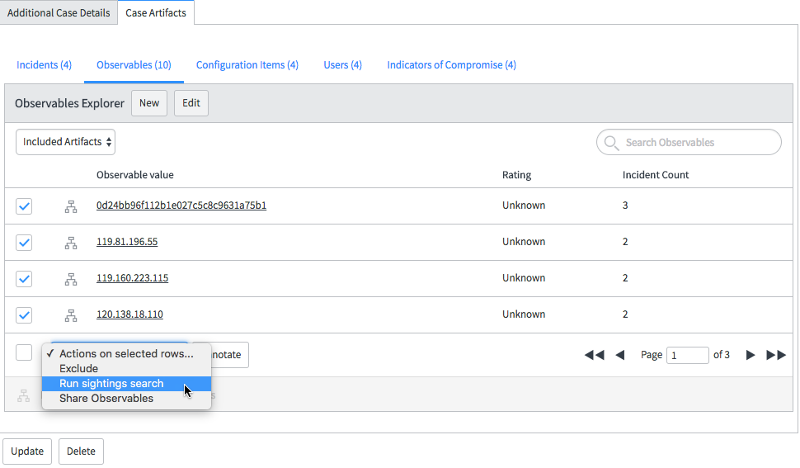This screenshot has height=468, width=800.
Task: Jump to the last page arrow
Action: (x=776, y=355)
